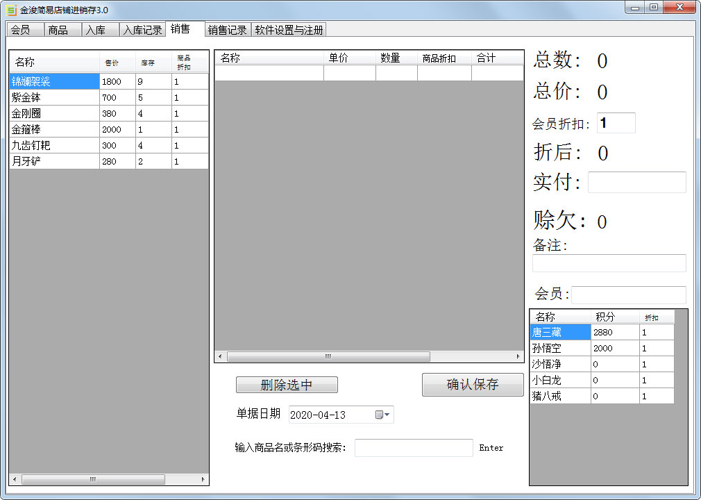Viewport: 701px width, 500px height.
Task: Click the product list scroll right arrow
Action: (203, 479)
